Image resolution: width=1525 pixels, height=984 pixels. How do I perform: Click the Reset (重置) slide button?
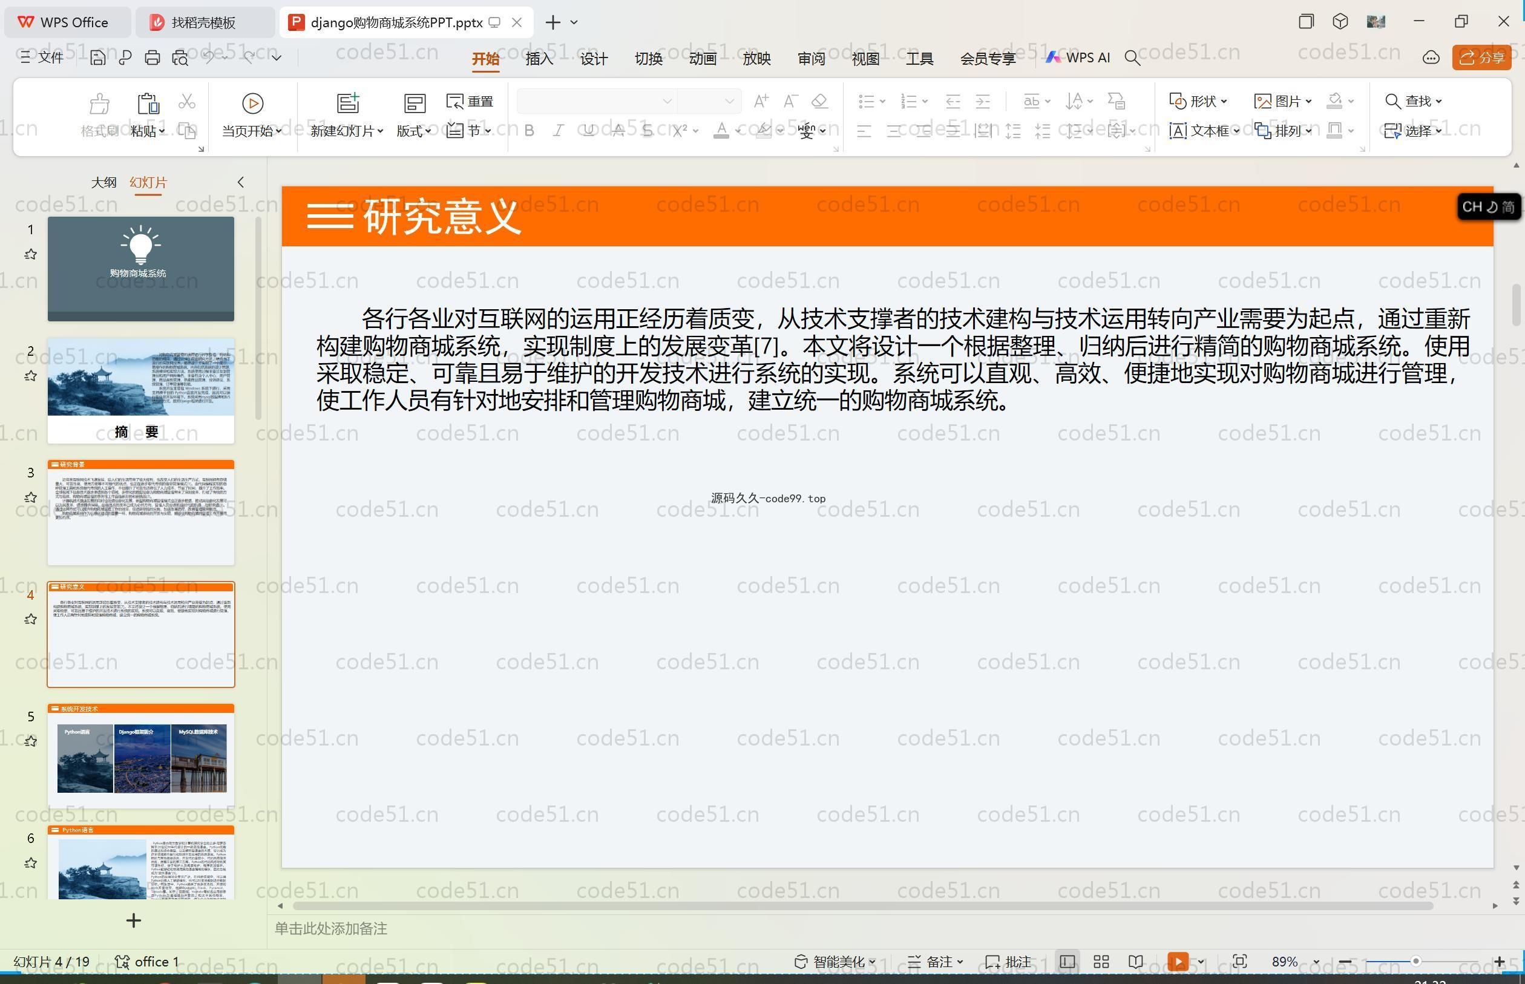(470, 102)
